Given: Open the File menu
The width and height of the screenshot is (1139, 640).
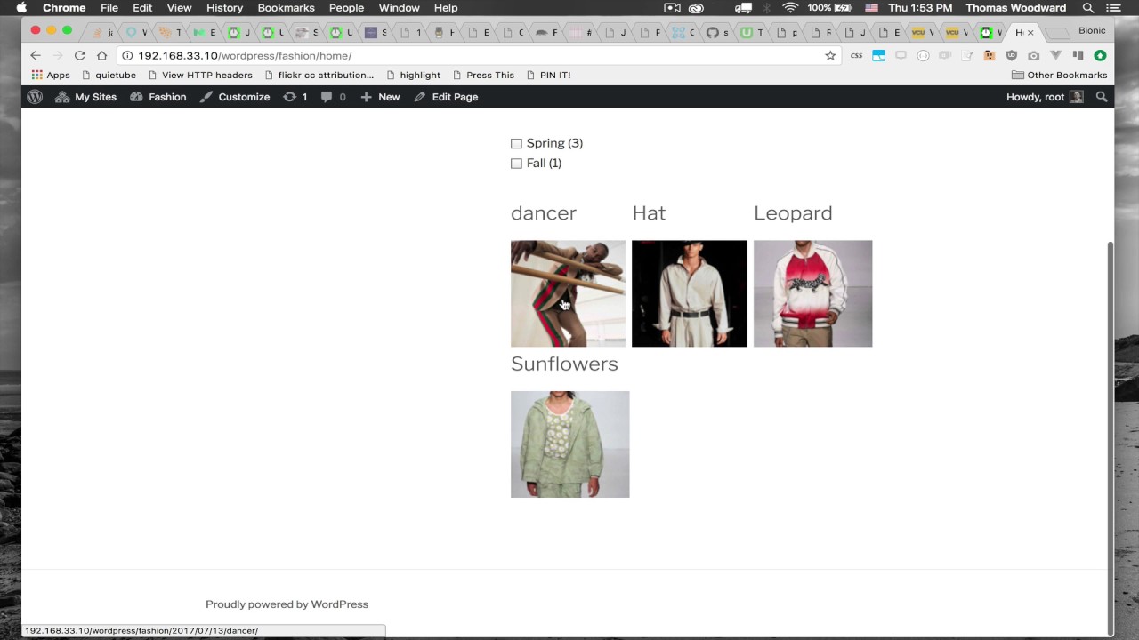Looking at the screenshot, I should click(109, 8).
